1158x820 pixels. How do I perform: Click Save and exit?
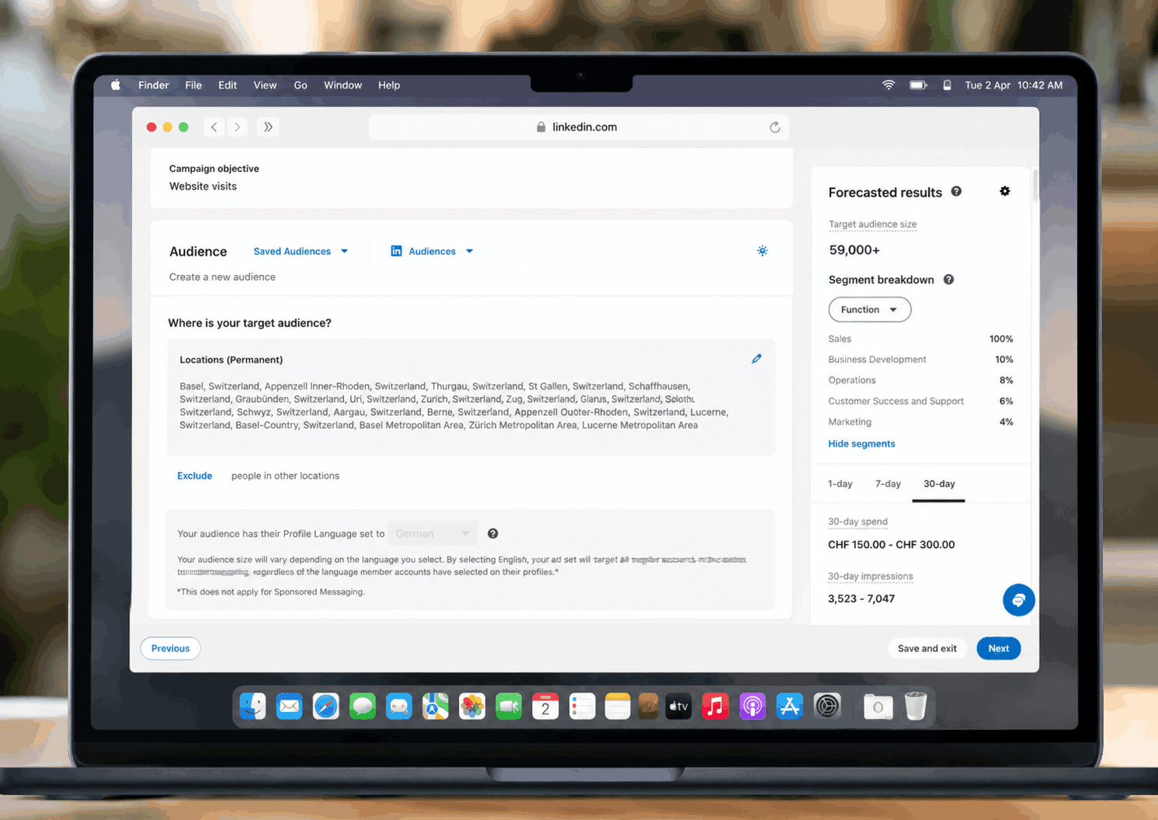point(927,648)
